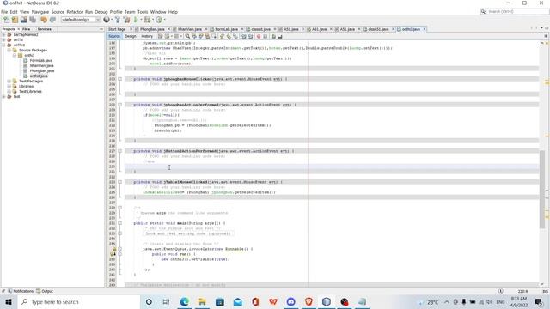Screen dimensions: 550x309
Task: Open Microsoft Edge from the taskbar
Action: point(185,301)
